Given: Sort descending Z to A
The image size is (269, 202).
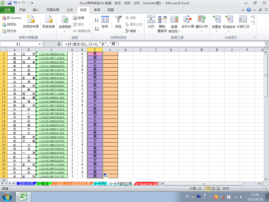Looking at the screenshot, I should click(x=97, y=29).
